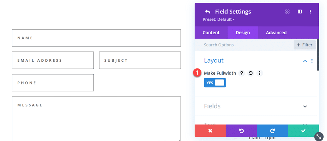Viewport: 327px width, 141px height.
Task: Collapse the Layout section
Action: [x=305, y=61]
